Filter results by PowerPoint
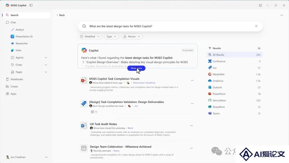 pos(234,94)
